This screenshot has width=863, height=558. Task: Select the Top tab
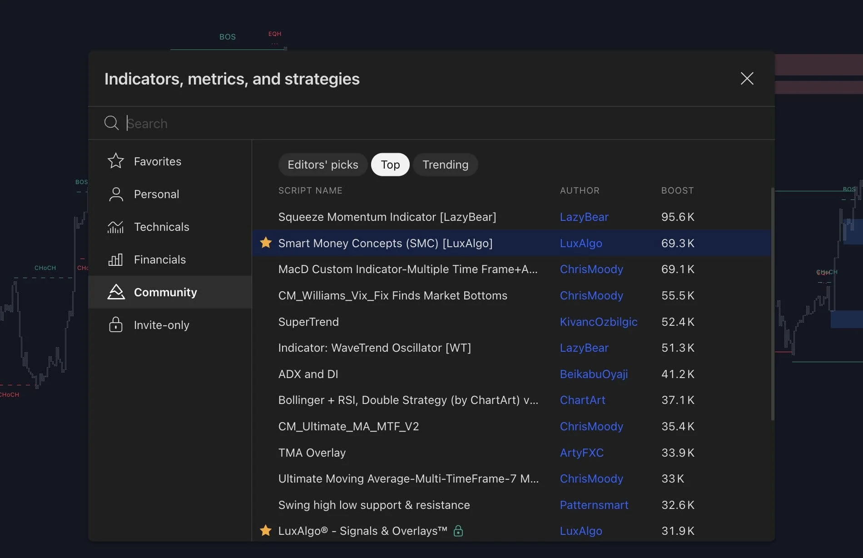click(390, 164)
